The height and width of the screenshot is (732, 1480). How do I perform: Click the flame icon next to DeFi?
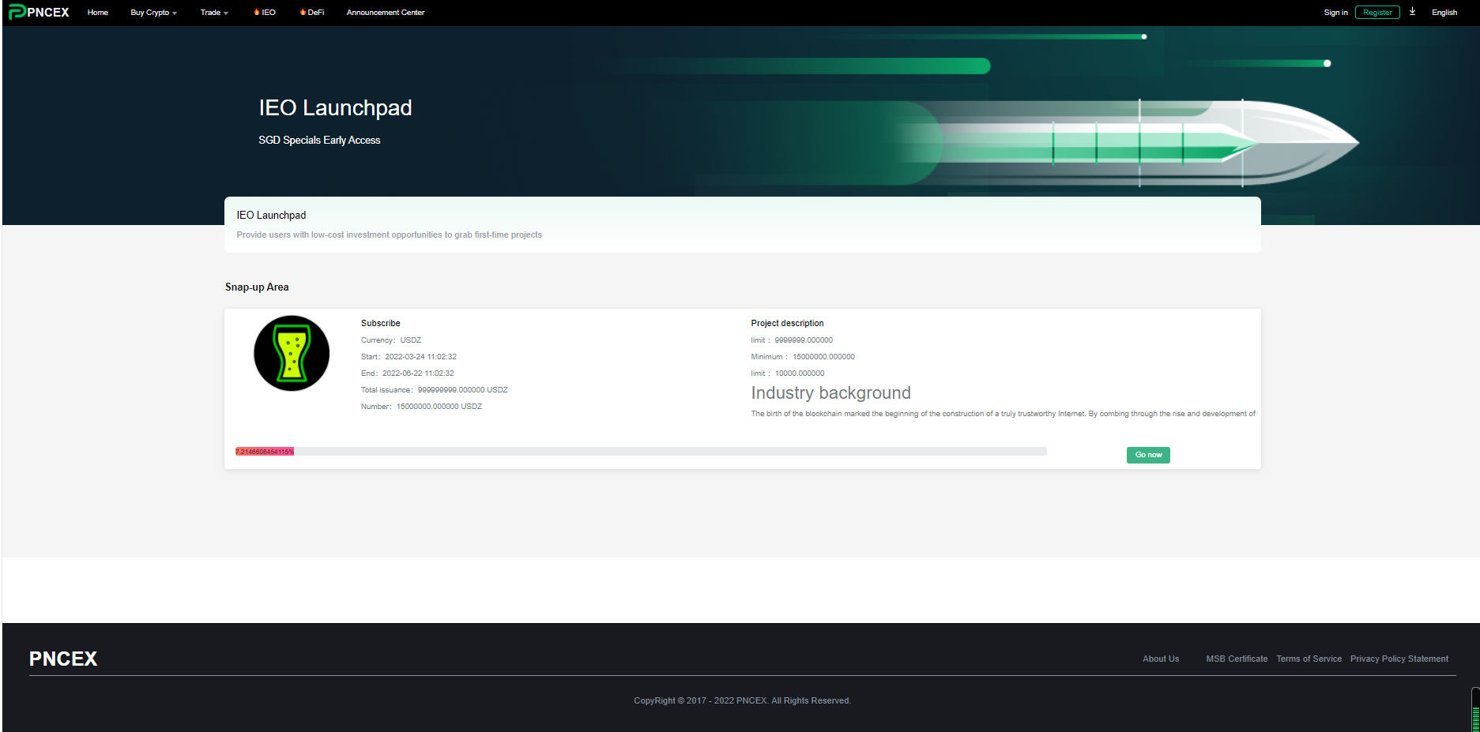click(x=303, y=13)
